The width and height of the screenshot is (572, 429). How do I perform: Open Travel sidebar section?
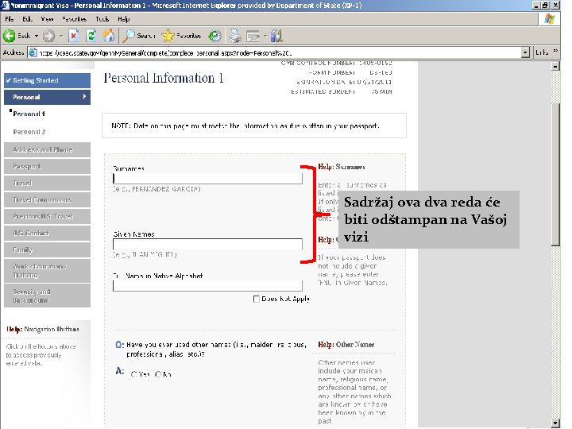(47, 184)
